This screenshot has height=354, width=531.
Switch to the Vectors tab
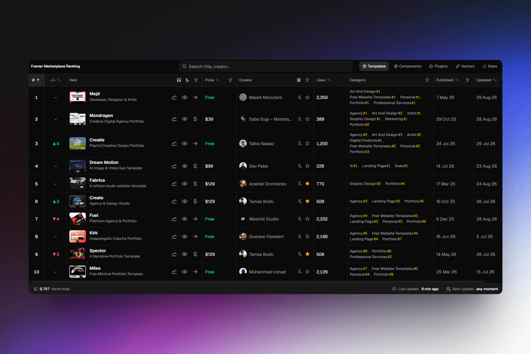tap(465, 66)
